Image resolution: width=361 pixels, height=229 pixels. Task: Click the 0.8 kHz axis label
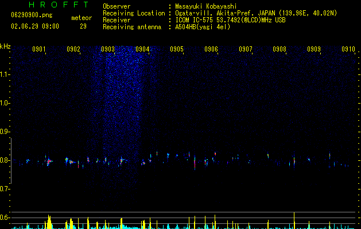pyautogui.click(x=5, y=160)
